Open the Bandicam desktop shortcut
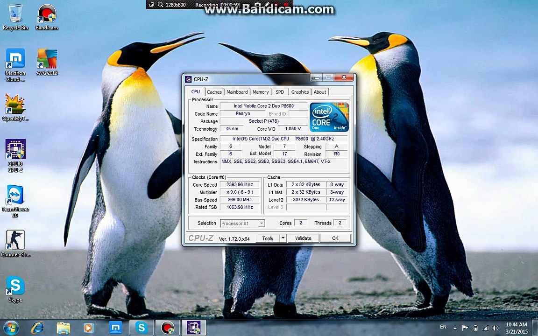The height and width of the screenshot is (336, 538). point(47,17)
